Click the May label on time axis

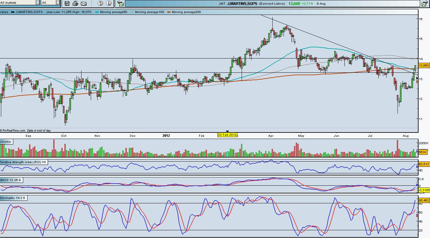click(x=301, y=136)
